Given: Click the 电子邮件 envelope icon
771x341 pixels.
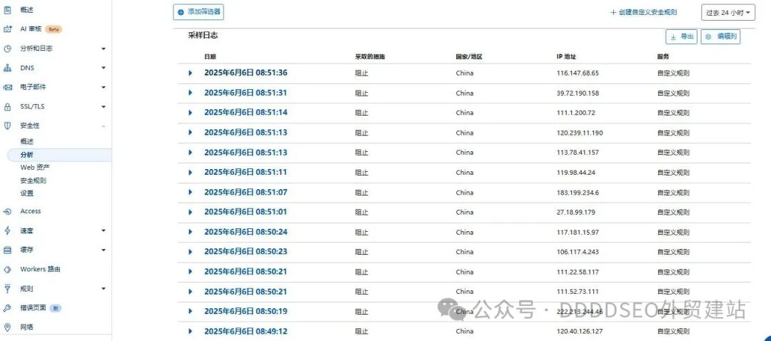Looking at the screenshot, I should click(x=8, y=87).
